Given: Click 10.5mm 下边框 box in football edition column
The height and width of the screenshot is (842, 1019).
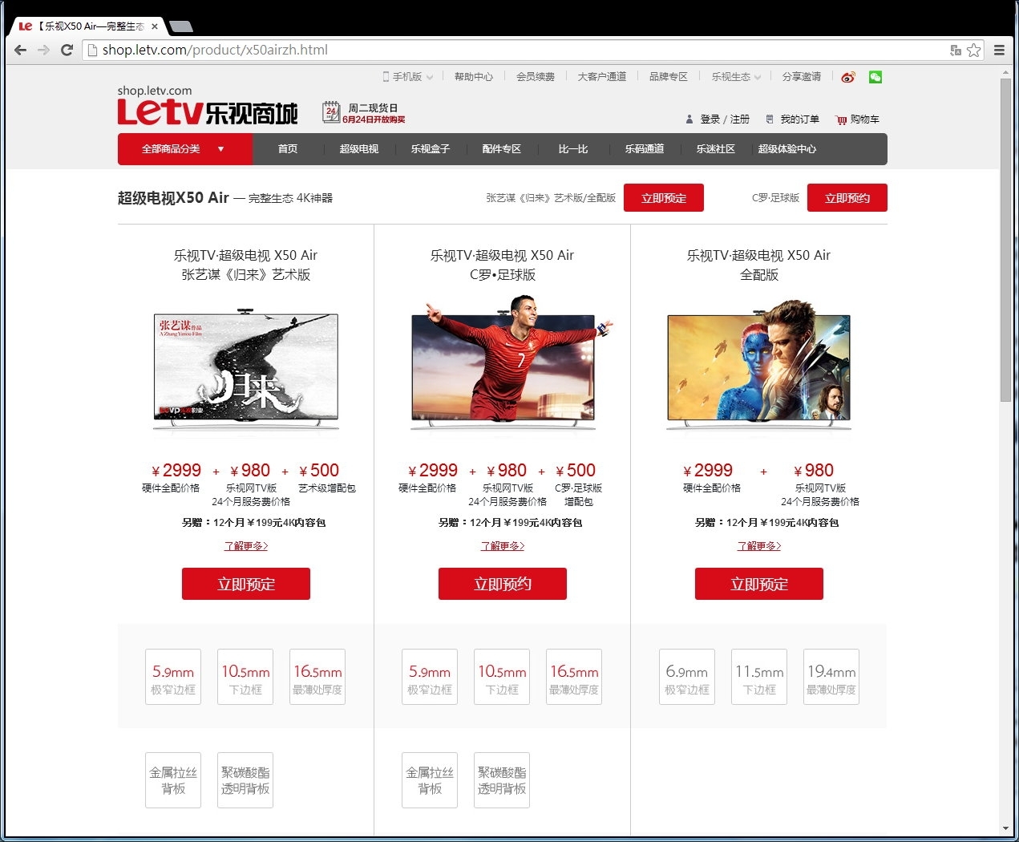Looking at the screenshot, I should click(502, 677).
